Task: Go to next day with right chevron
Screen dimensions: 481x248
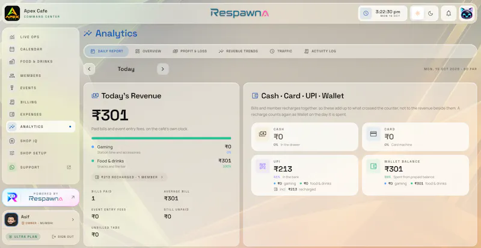Action: [x=163, y=69]
